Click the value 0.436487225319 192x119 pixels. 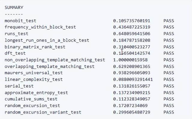132,27
